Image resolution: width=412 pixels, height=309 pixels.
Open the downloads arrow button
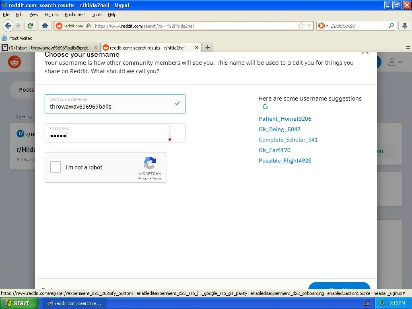pyautogui.click(x=405, y=26)
